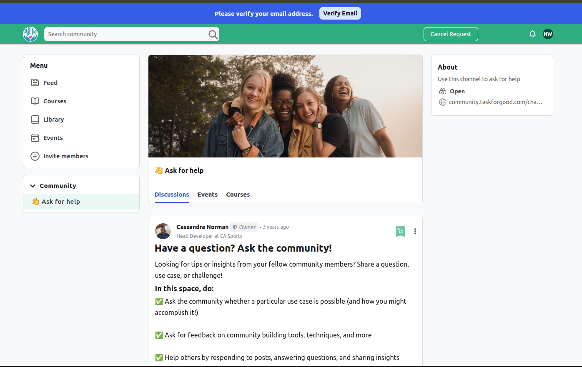Switch to the Discussions tab

[x=172, y=195]
